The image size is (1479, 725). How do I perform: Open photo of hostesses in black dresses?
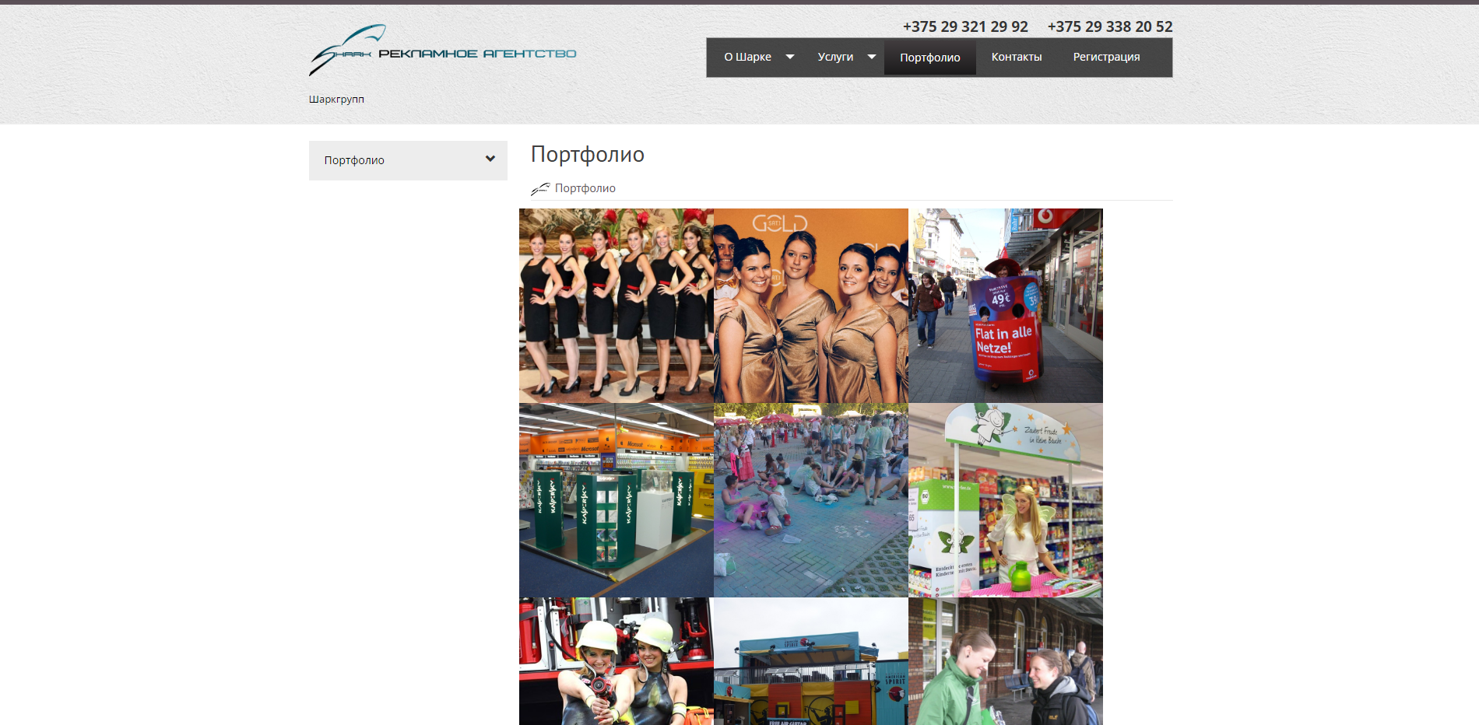pos(617,306)
